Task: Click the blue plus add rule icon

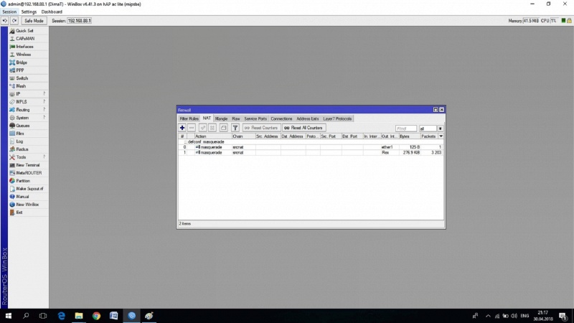Action: (182, 128)
